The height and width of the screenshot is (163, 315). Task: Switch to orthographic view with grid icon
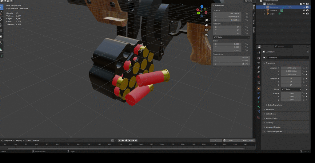[207, 35]
